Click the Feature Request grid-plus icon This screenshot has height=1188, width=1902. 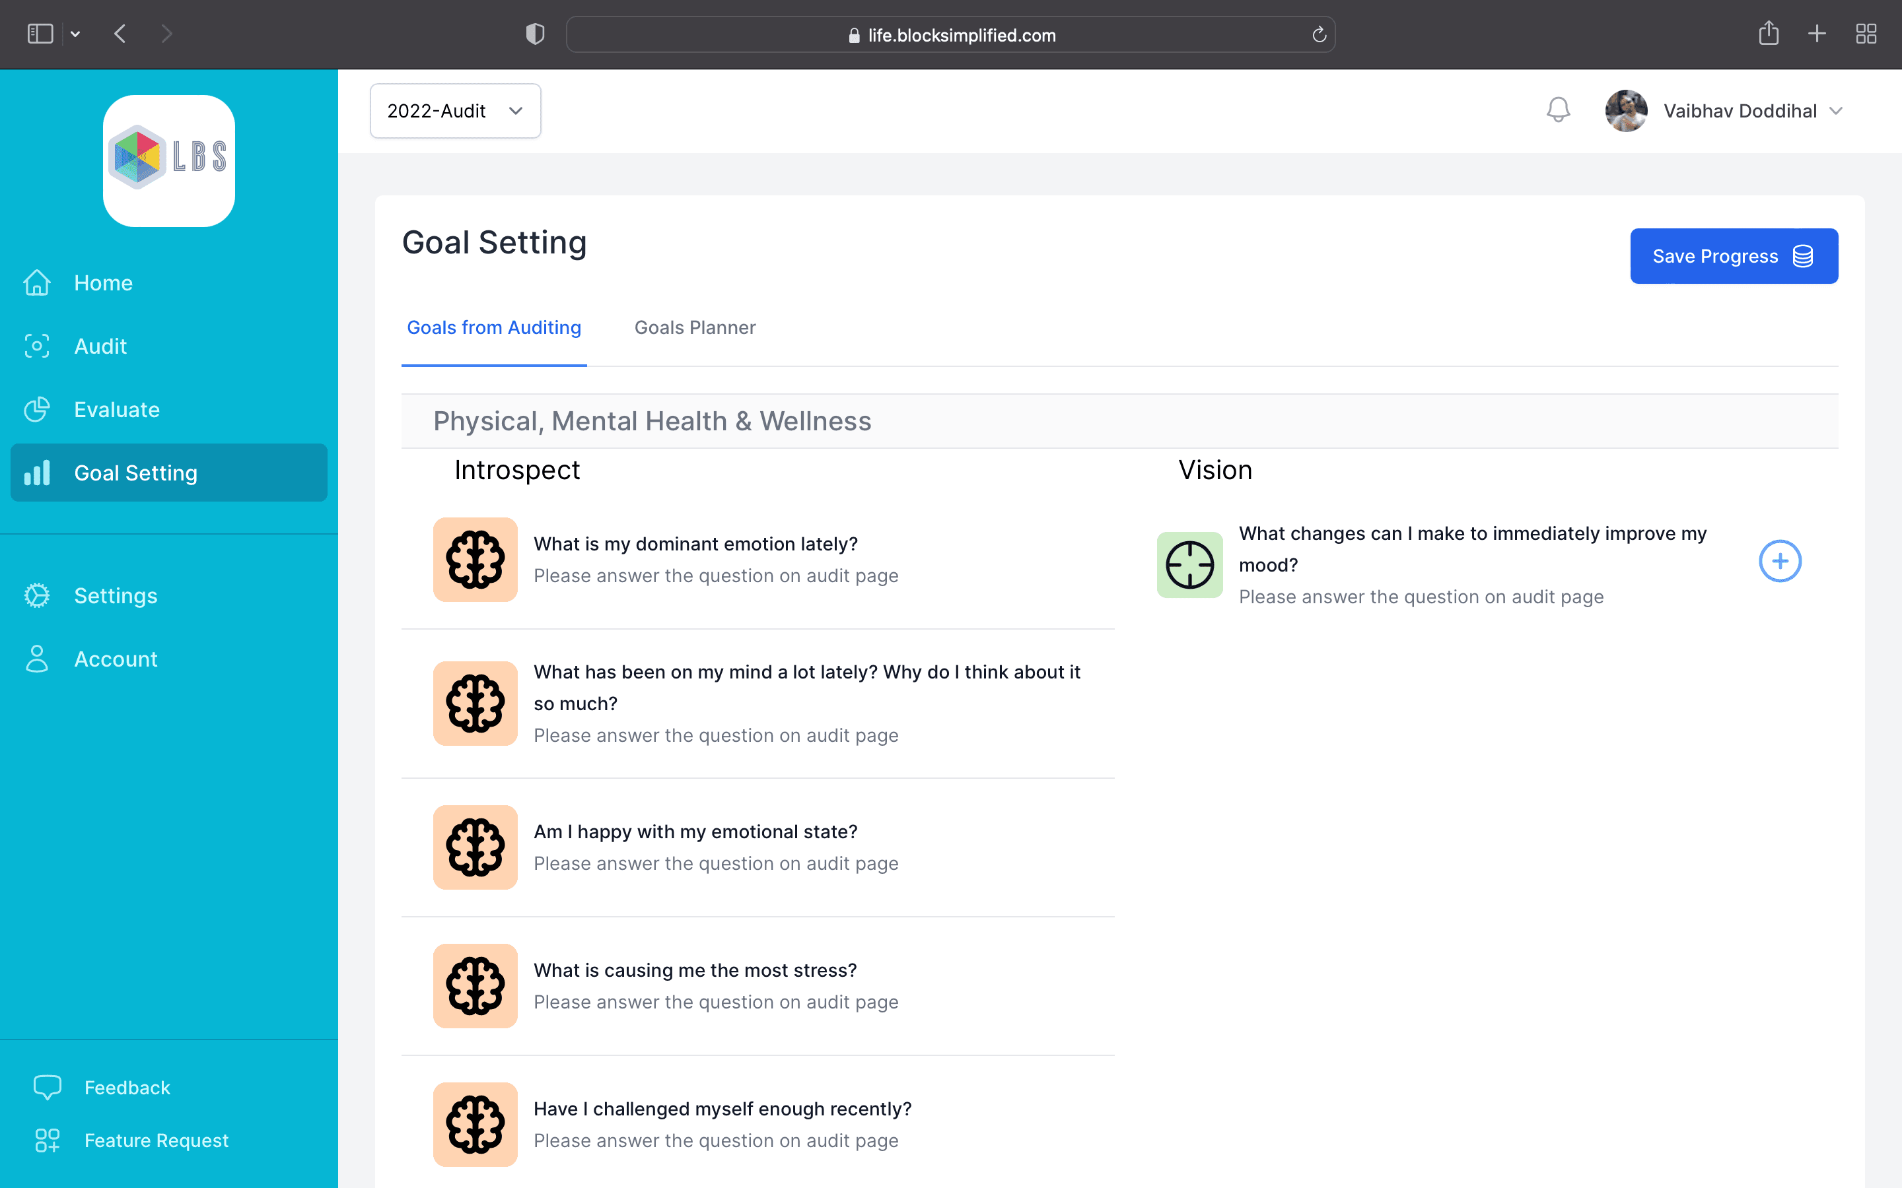click(x=47, y=1140)
